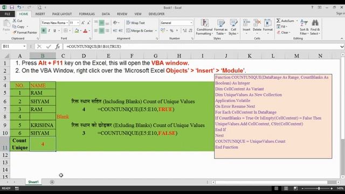Decrease font size with the small A icon
345x194 pixels.
[x=88, y=23]
